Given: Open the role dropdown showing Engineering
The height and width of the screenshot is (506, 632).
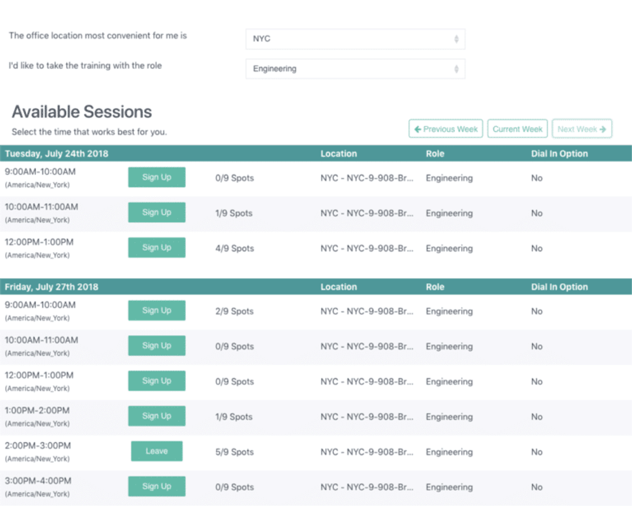Looking at the screenshot, I should 355,69.
